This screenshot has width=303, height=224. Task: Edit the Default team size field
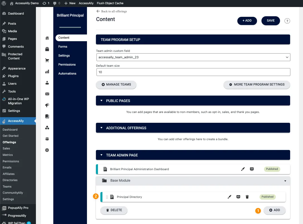point(194,72)
